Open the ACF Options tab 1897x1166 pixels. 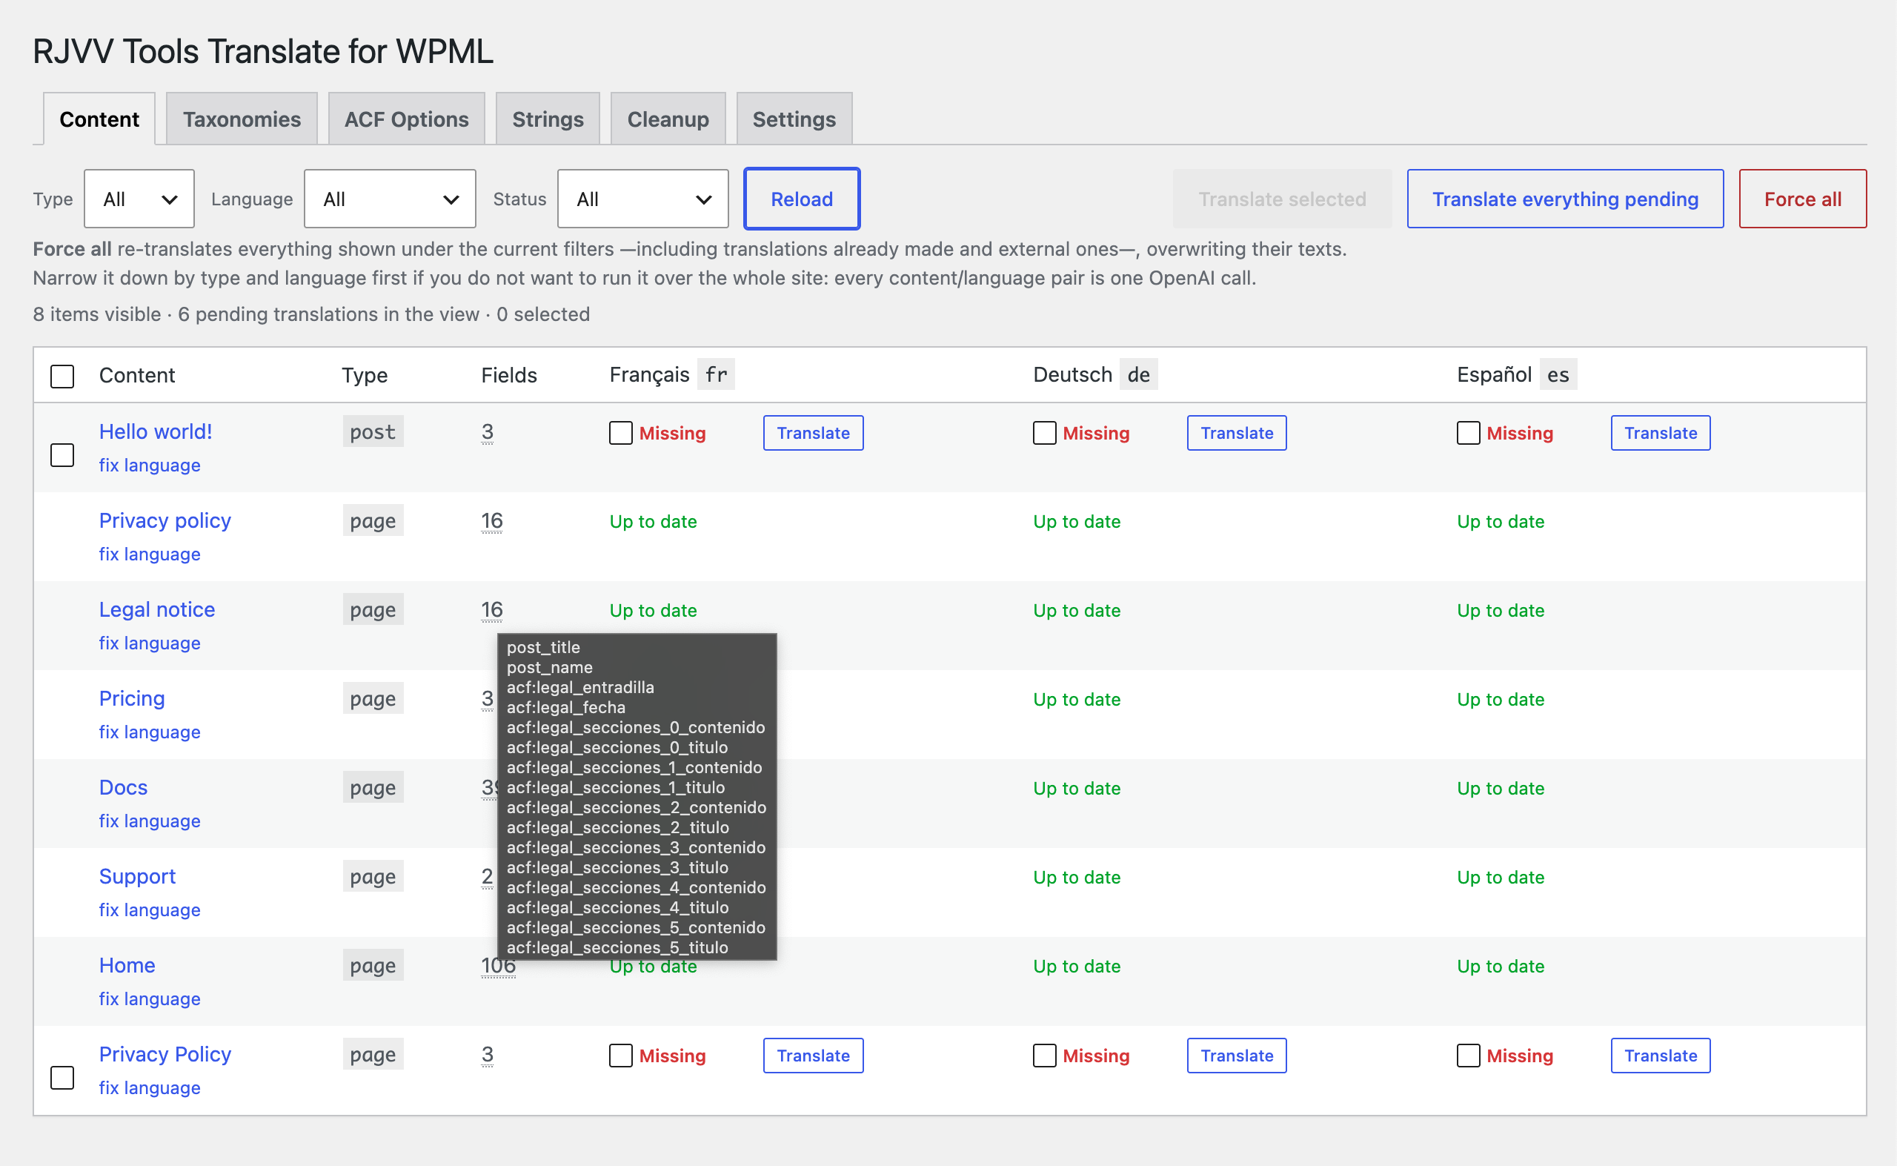coord(406,119)
